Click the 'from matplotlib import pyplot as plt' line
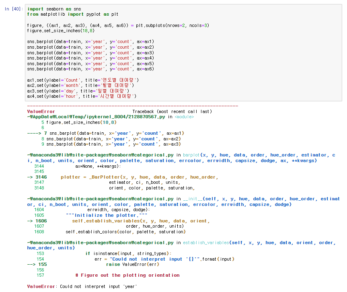The width and height of the screenshot is (347, 292). pyautogui.click(x=73, y=14)
